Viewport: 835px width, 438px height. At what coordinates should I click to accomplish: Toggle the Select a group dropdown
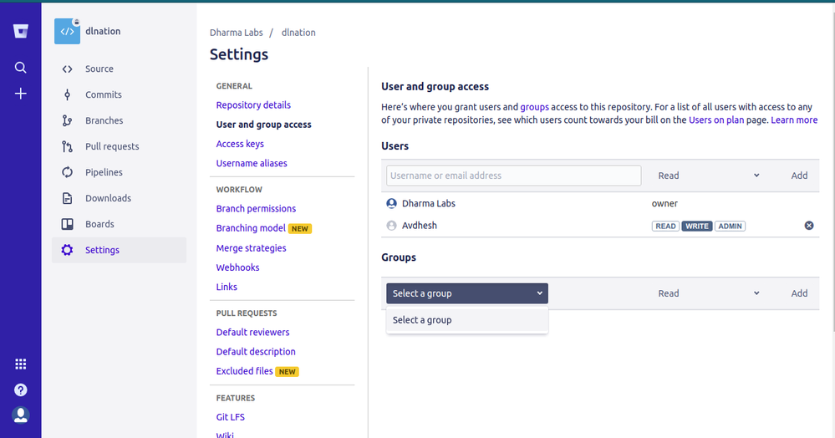tap(467, 293)
